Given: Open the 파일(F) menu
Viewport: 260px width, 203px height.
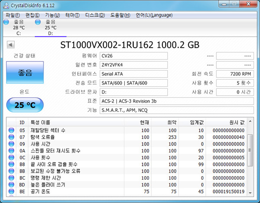Looking at the screenshot, I should click(x=13, y=15).
